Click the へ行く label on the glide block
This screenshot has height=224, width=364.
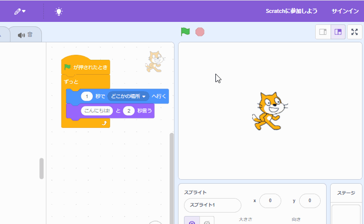tap(159, 96)
